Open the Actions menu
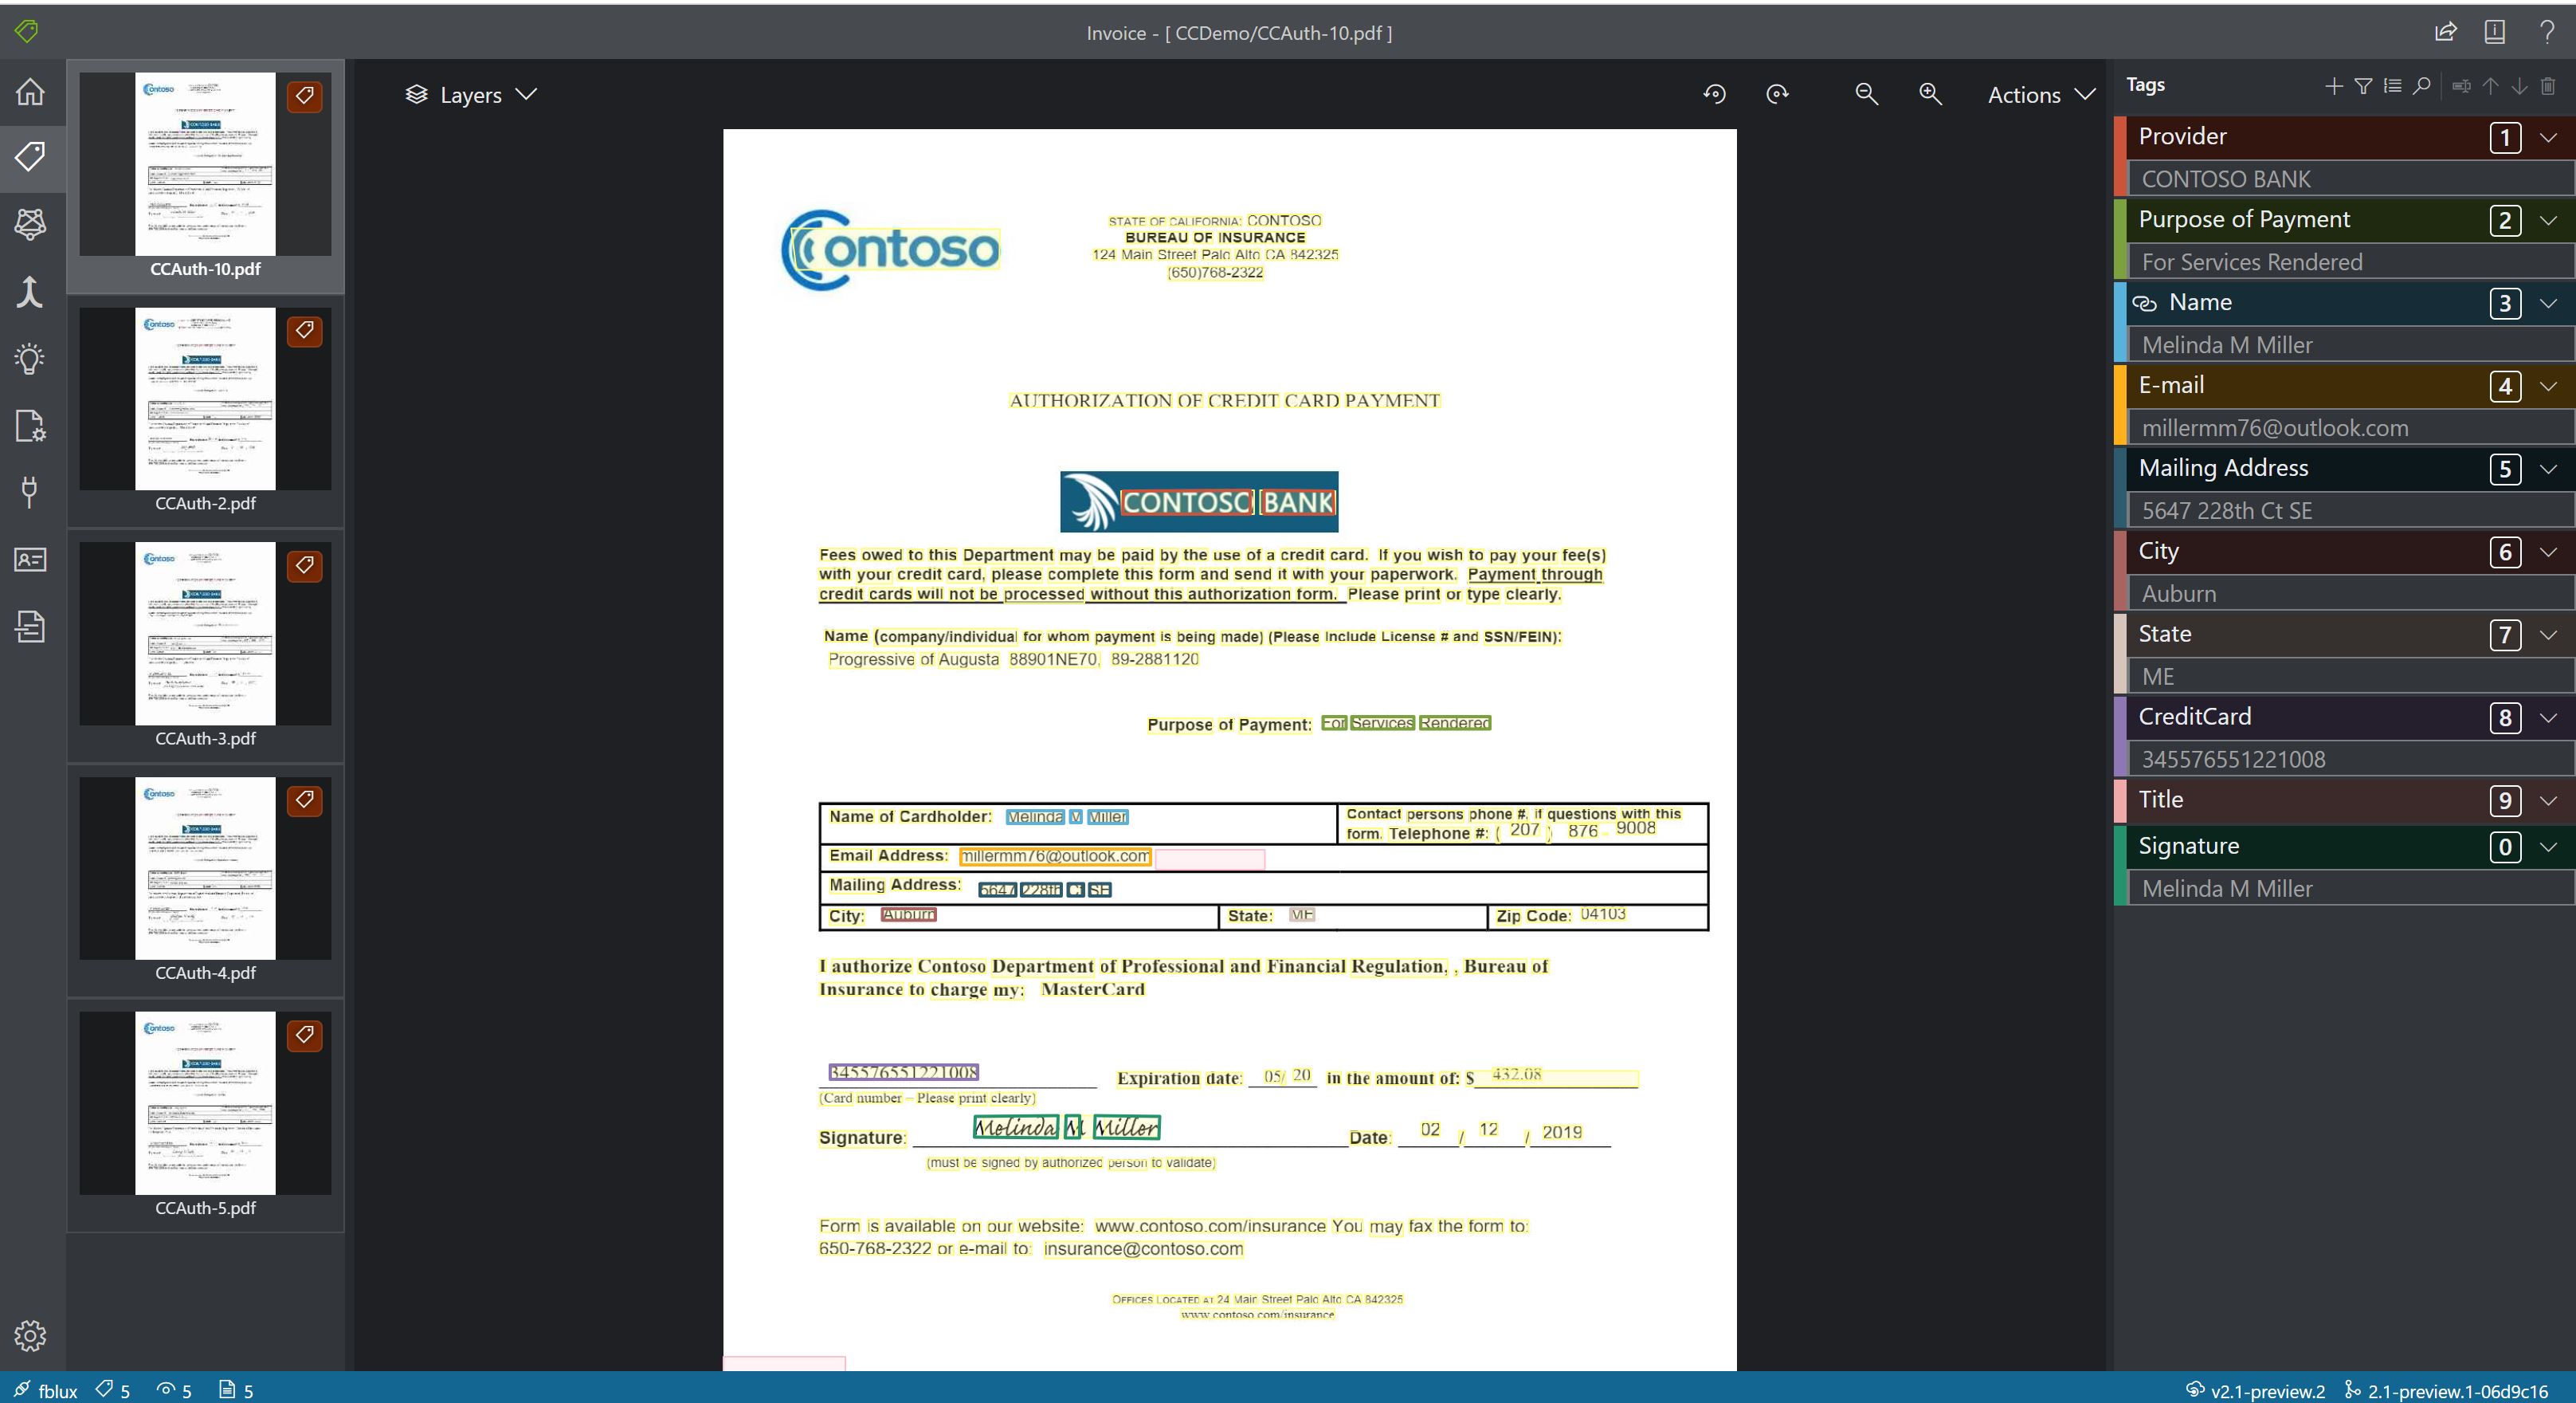Viewport: 2576px width, 1403px height. coord(2039,93)
